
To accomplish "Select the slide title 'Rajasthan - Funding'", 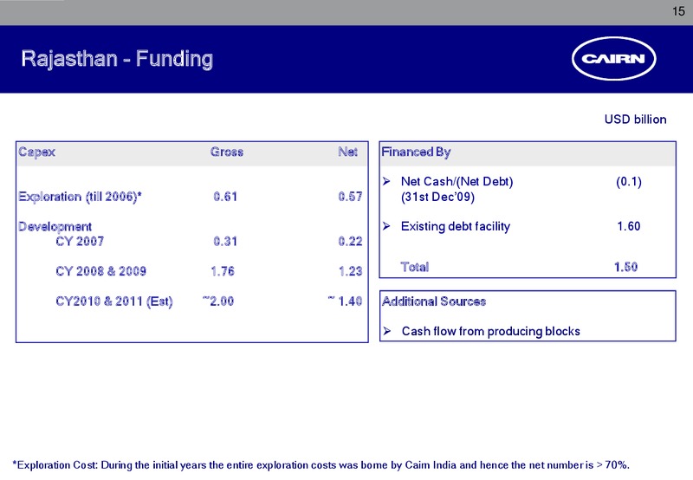I will (117, 59).
